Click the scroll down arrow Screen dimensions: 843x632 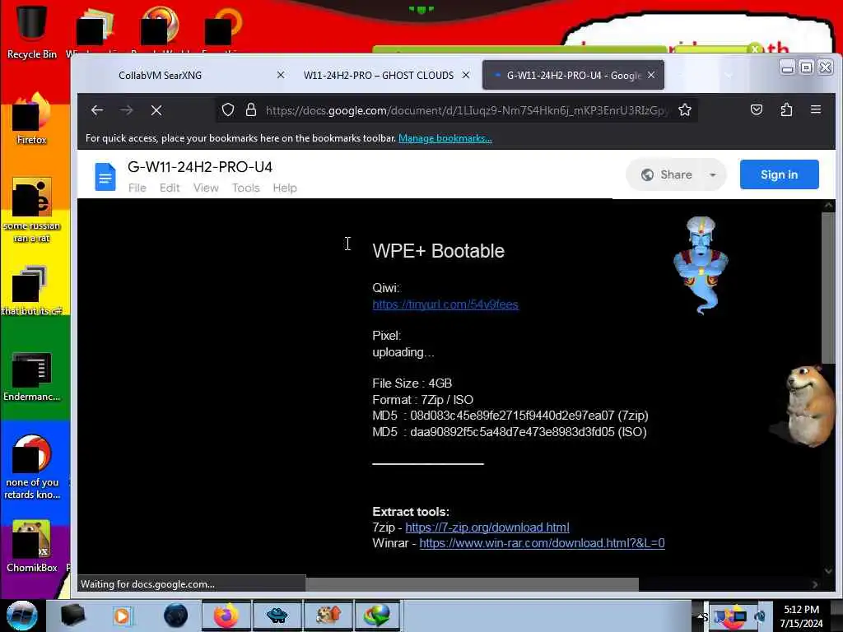pos(828,571)
